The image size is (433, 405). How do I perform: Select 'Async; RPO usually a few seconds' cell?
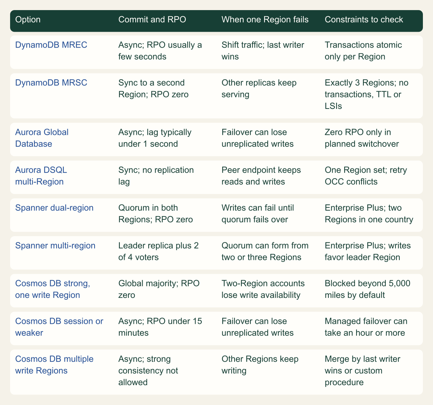coord(160,51)
